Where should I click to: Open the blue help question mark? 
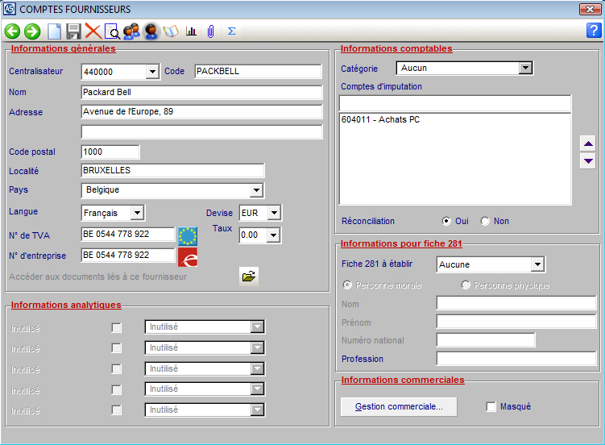click(594, 31)
